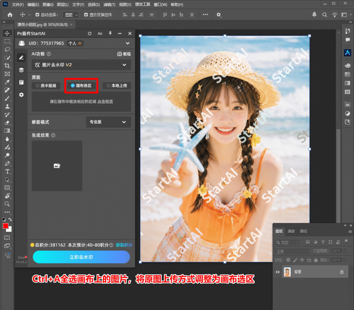Select the 选中图层 radio option
The width and height of the screenshot is (354, 310).
point(46,86)
